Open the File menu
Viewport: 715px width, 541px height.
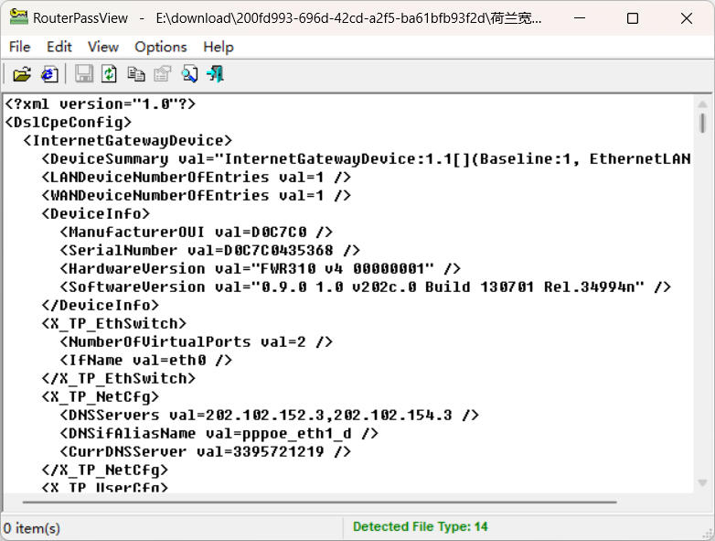[x=19, y=47]
